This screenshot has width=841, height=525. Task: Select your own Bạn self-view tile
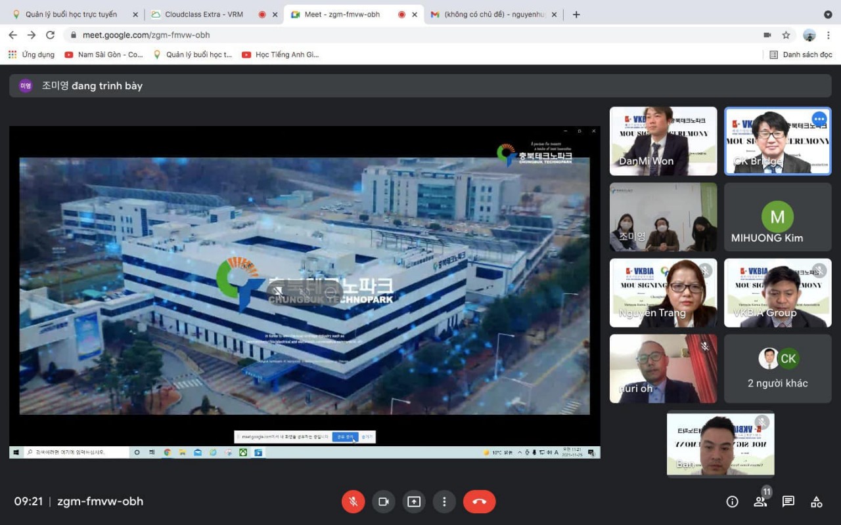tap(721, 444)
